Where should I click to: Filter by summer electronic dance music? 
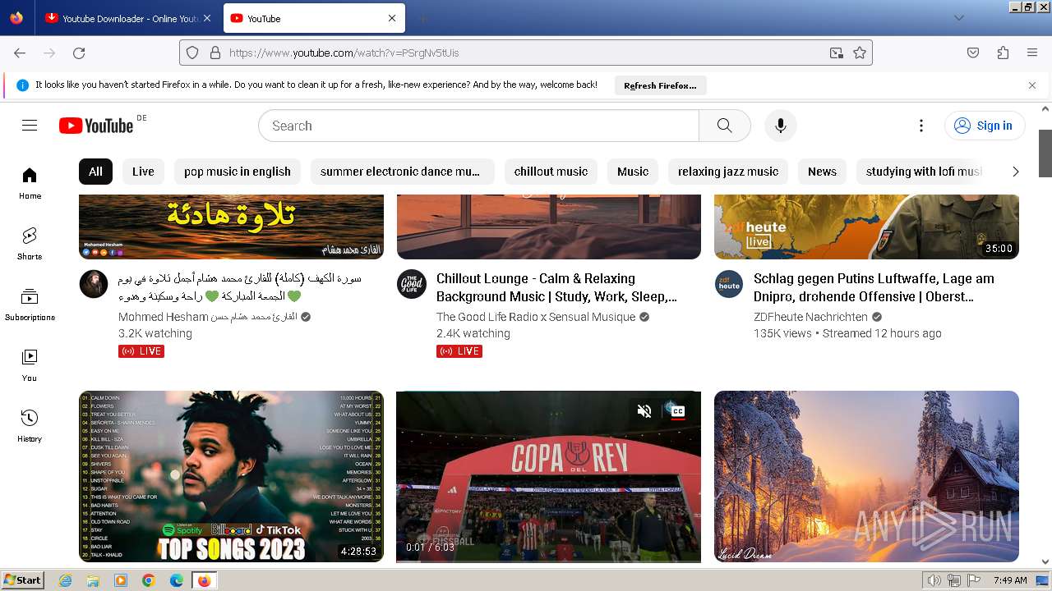pos(402,172)
